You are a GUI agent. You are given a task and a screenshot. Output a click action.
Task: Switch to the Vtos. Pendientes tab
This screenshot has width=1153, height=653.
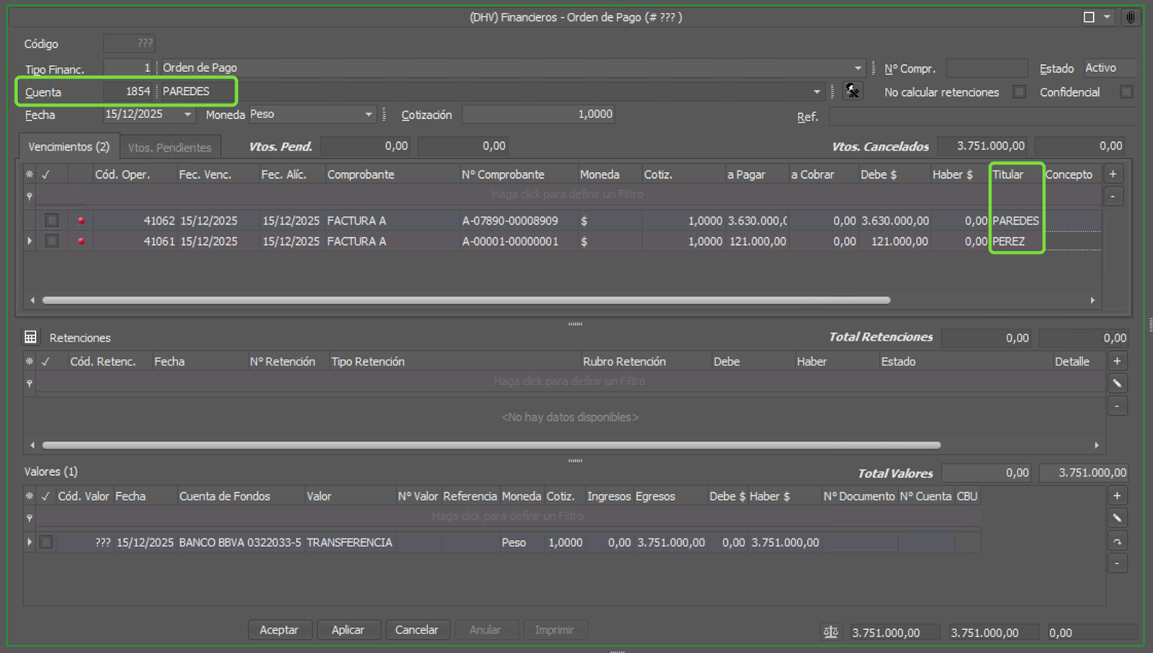click(169, 147)
